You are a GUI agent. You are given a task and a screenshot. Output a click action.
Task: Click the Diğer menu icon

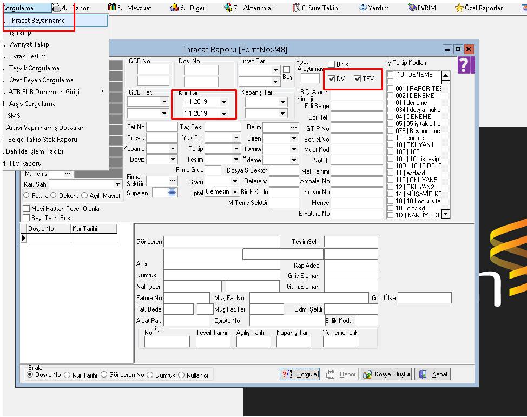coord(174,8)
